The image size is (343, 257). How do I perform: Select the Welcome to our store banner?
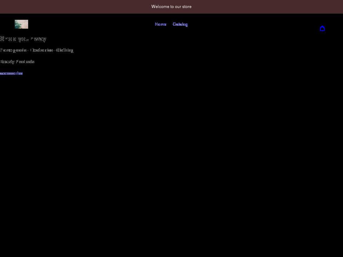(171, 6)
